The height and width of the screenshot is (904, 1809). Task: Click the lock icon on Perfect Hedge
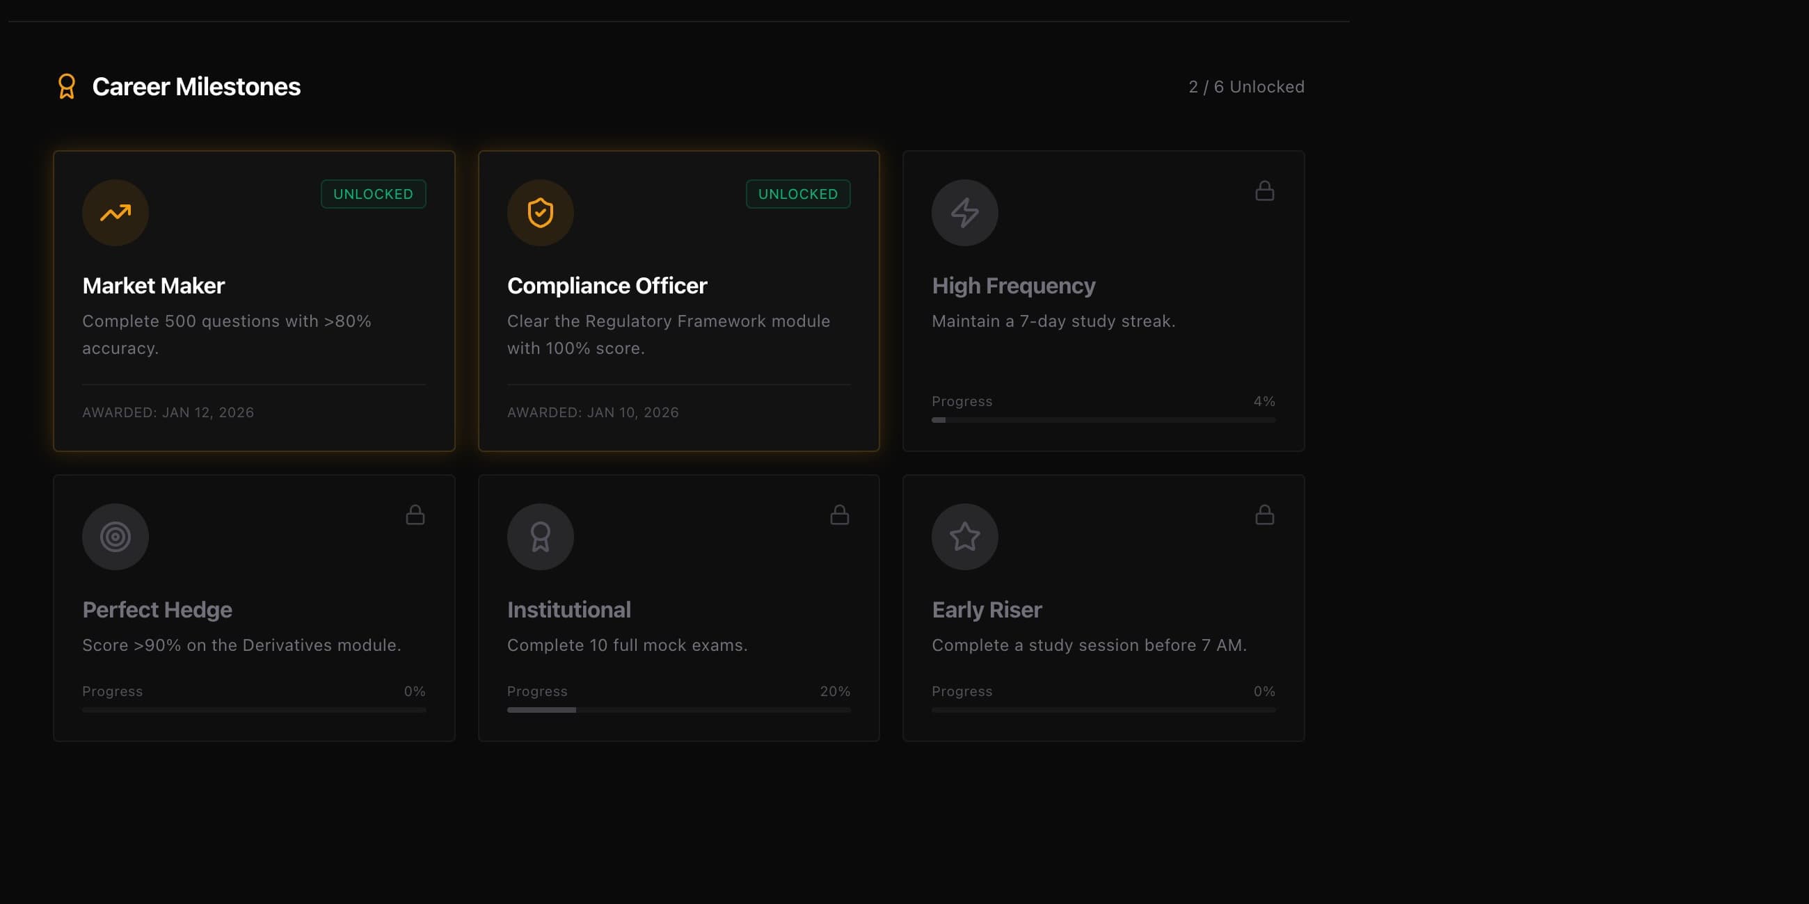pyautogui.click(x=415, y=515)
